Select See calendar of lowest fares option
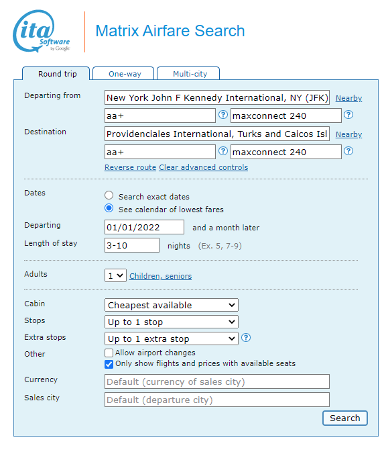Screen dimensions: 386x450 coord(109,208)
